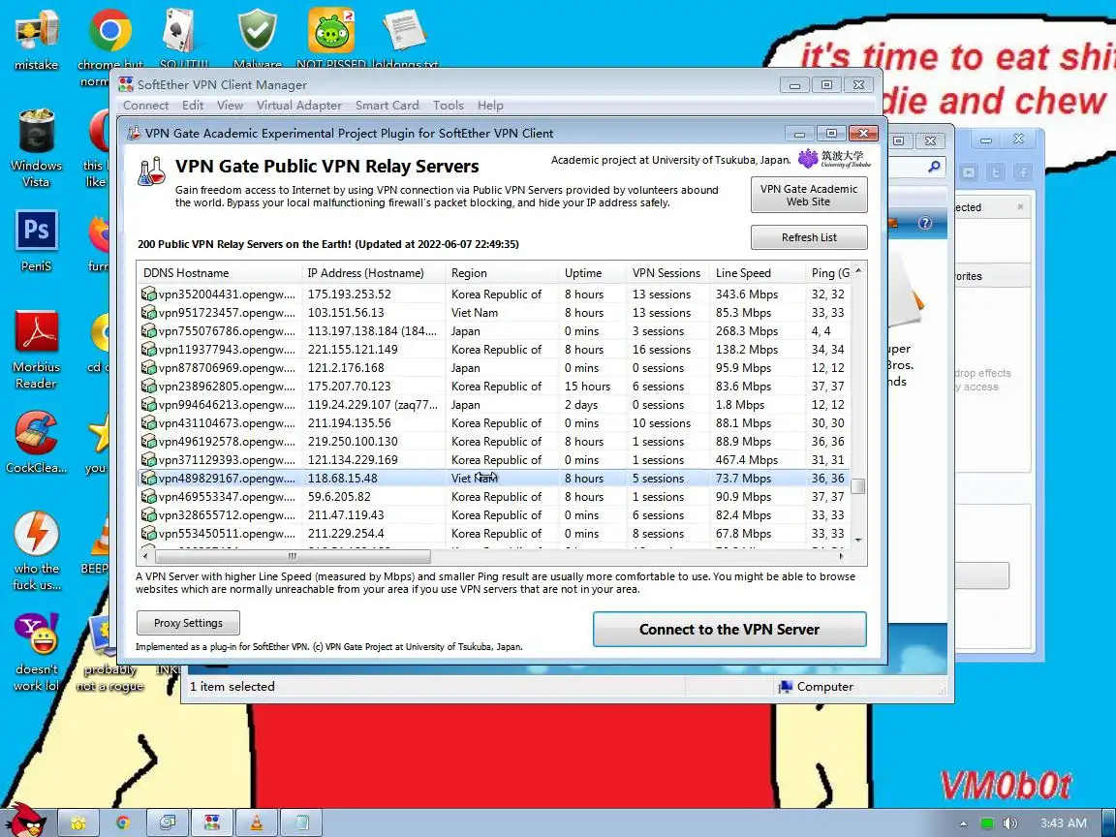Click Connect to the VPN Server button
The image size is (1116, 837).
pyautogui.click(x=729, y=629)
